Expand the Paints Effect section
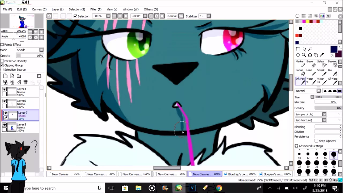343x193 pixels. tap(2, 44)
